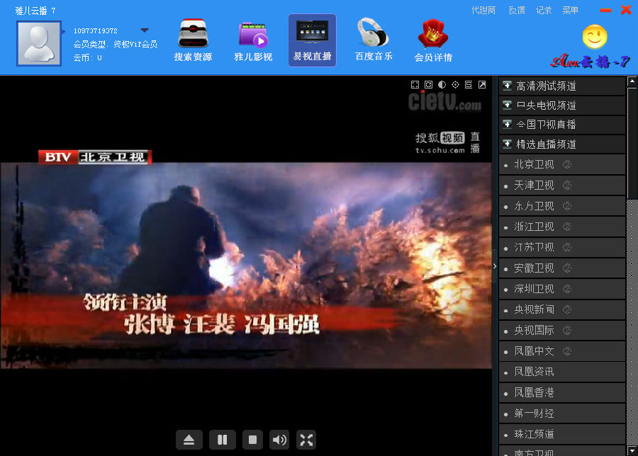Expand the 全国卫视直播 channel group
The width and height of the screenshot is (638, 456).
click(562, 125)
